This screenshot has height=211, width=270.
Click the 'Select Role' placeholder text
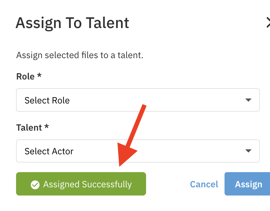point(47,101)
